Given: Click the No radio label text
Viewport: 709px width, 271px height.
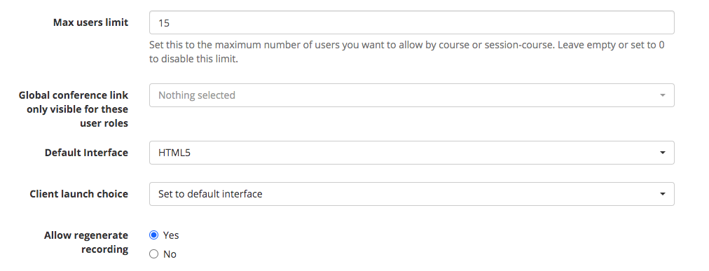Looking at the screenshot, I should coord(170,254).
